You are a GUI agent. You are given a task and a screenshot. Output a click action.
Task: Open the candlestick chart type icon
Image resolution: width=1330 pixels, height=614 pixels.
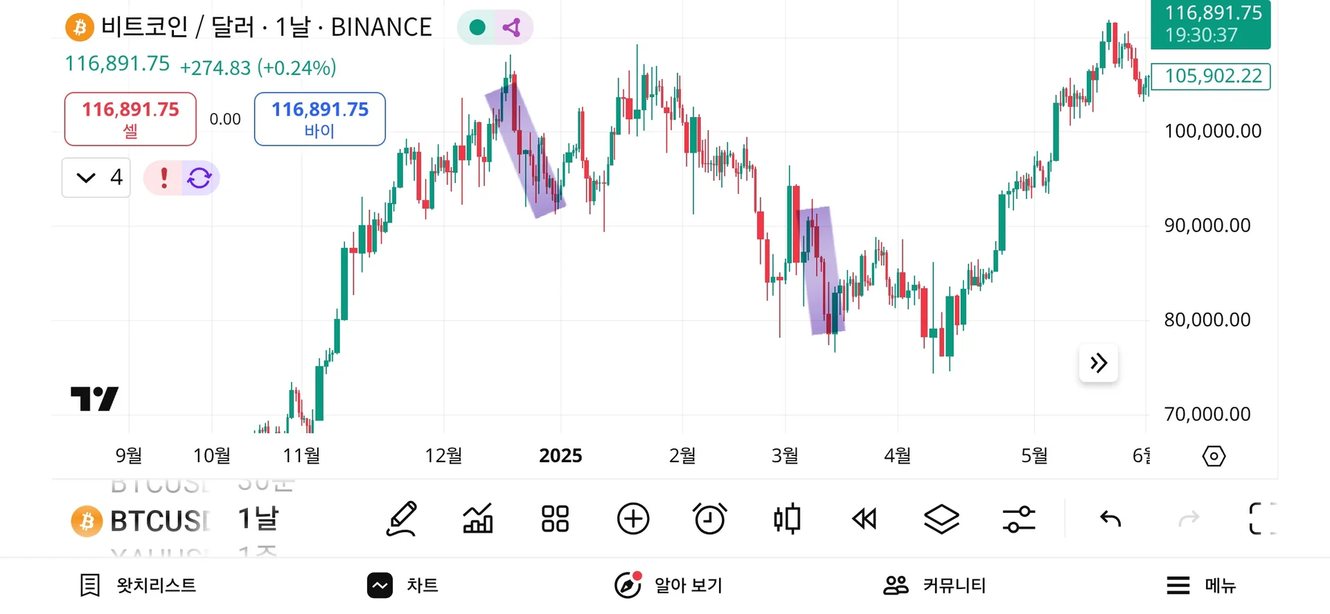pos(787,519)
